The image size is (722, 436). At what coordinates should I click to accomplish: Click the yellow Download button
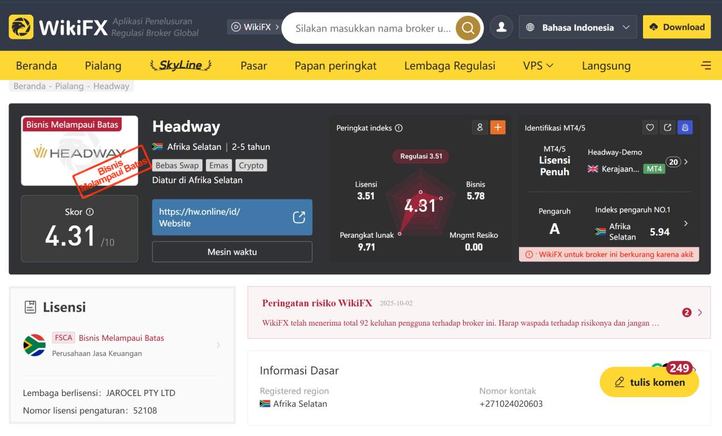[676, 27]
